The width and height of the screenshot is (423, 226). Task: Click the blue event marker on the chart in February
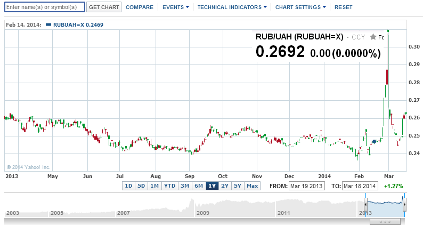tap(375, 141)
